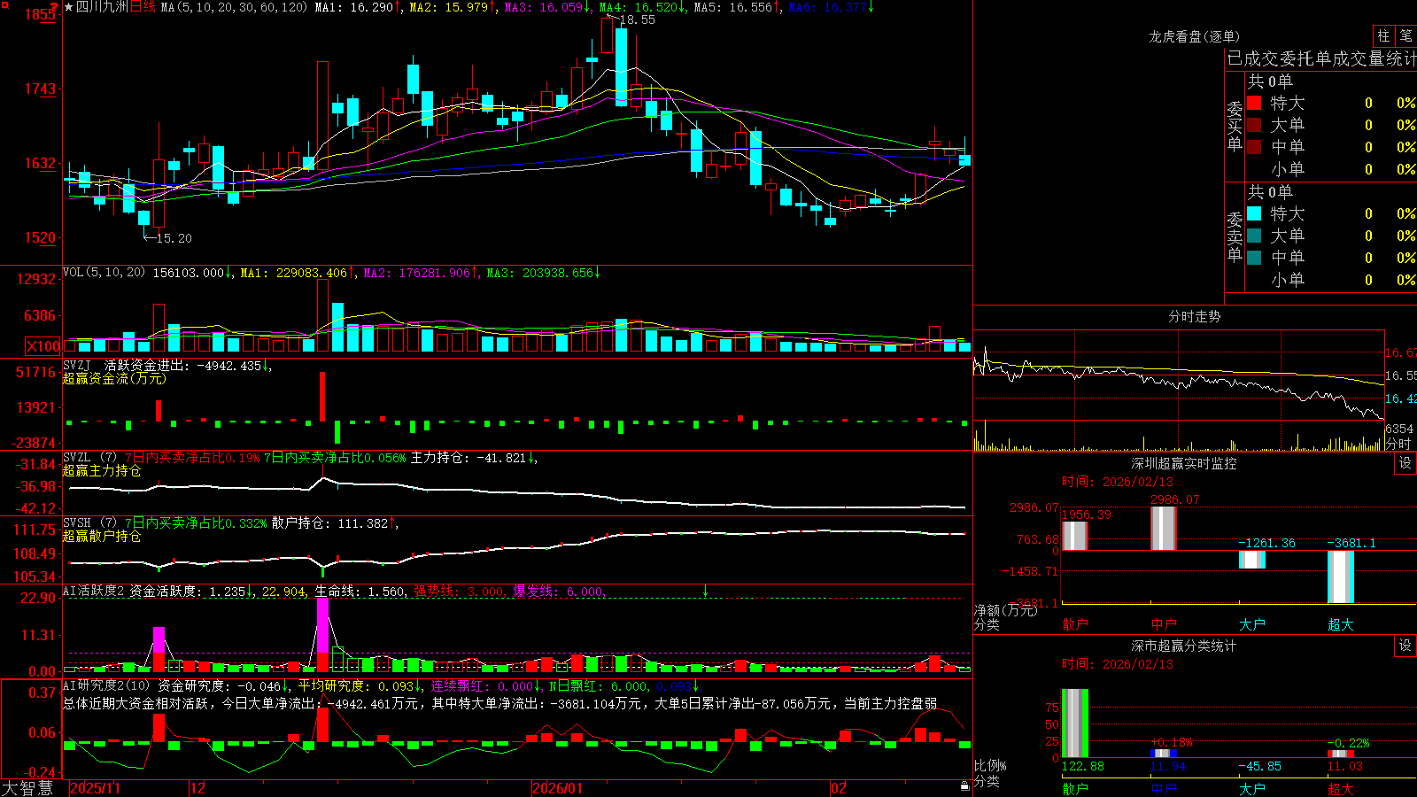
Task: Click the 委卖单 section label
Action: (x=1235, y=236)
